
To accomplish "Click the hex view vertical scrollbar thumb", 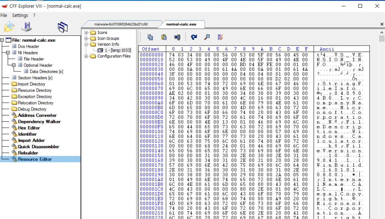I will click(382, 39).
